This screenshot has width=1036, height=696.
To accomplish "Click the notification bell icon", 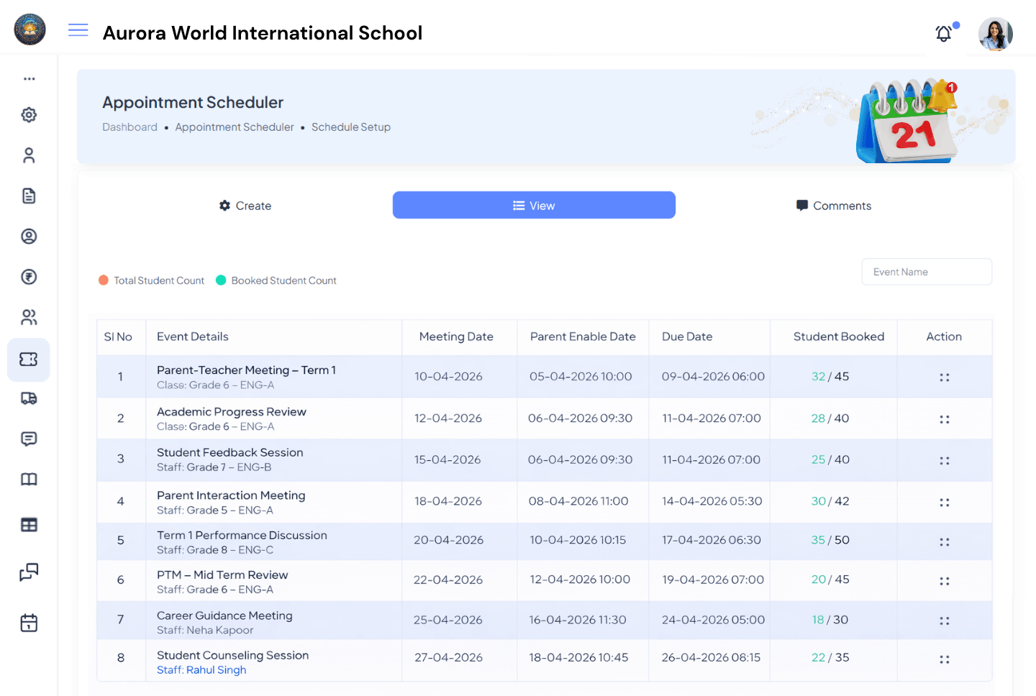I will coord(943,34).
